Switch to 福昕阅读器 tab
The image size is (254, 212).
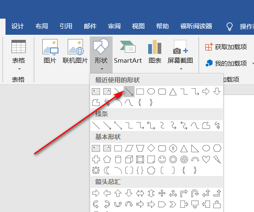point(196,26)
